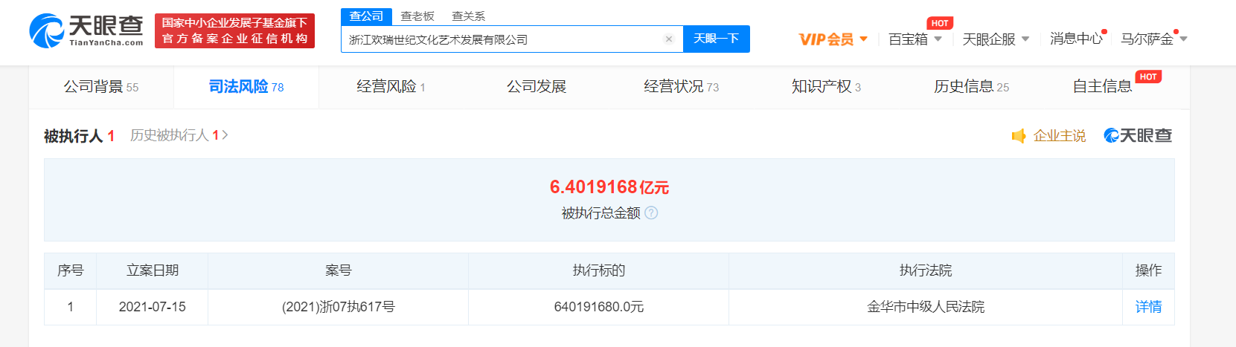The image size is (1236, 347).
Task: Click the HOT badge above 百宝箱
Action: point(939,23)
